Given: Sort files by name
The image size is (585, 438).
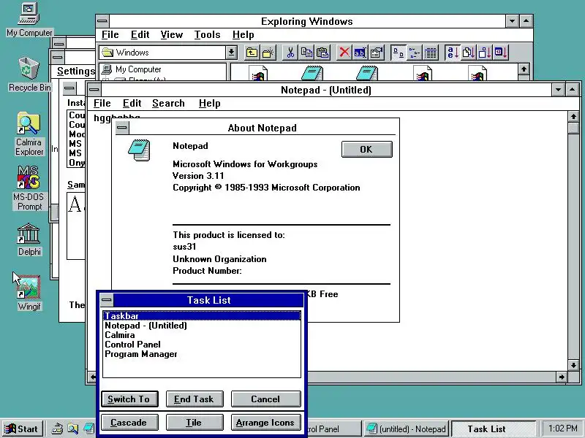Looking at the screenshot, I should (x=453, y=53).
